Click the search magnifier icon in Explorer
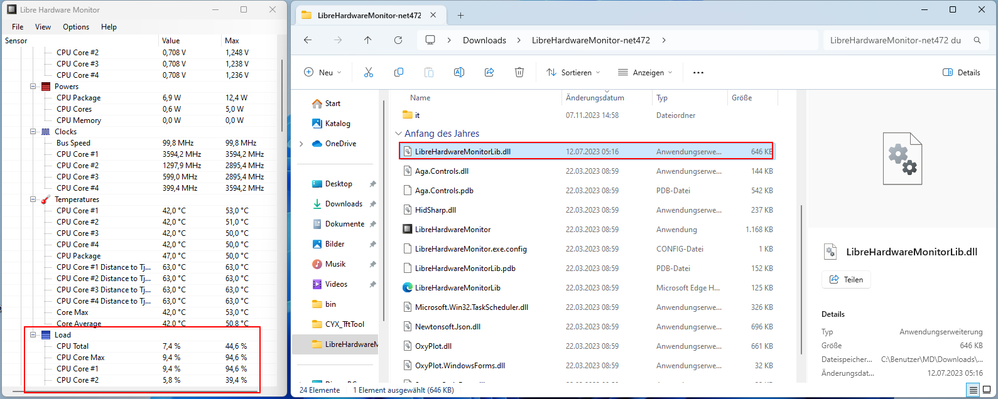Screen dimensions: 998x399 977,40
